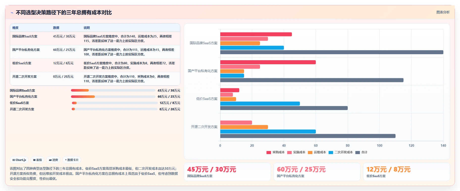Click 采购成本 bar of 国产平台私有化方案 in chart

coord(268,62)
